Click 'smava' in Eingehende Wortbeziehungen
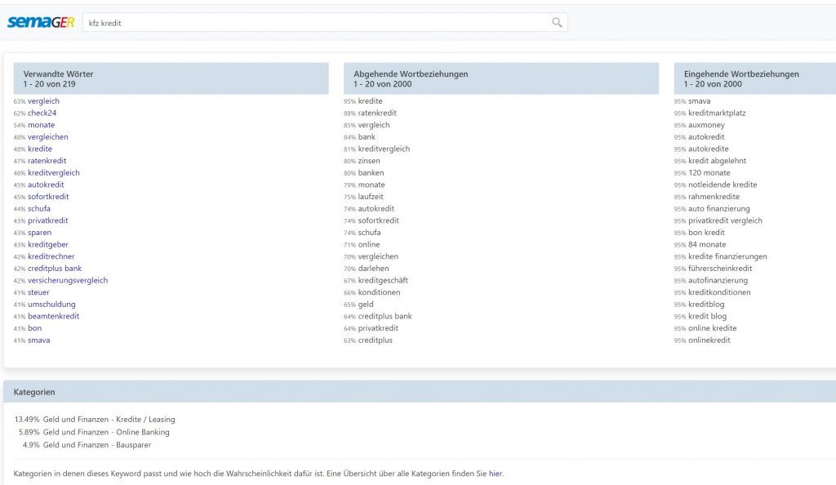 pos(699,100)
